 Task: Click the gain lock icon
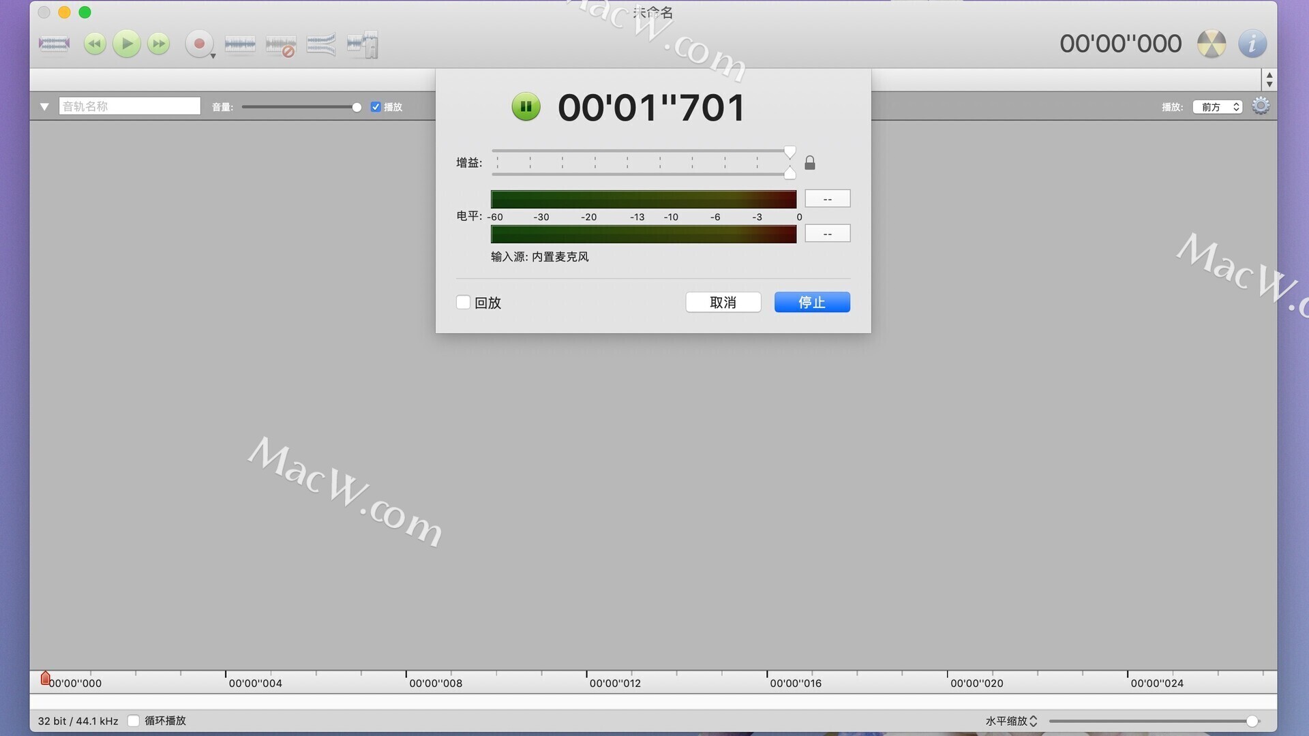[x=809, y=163]
